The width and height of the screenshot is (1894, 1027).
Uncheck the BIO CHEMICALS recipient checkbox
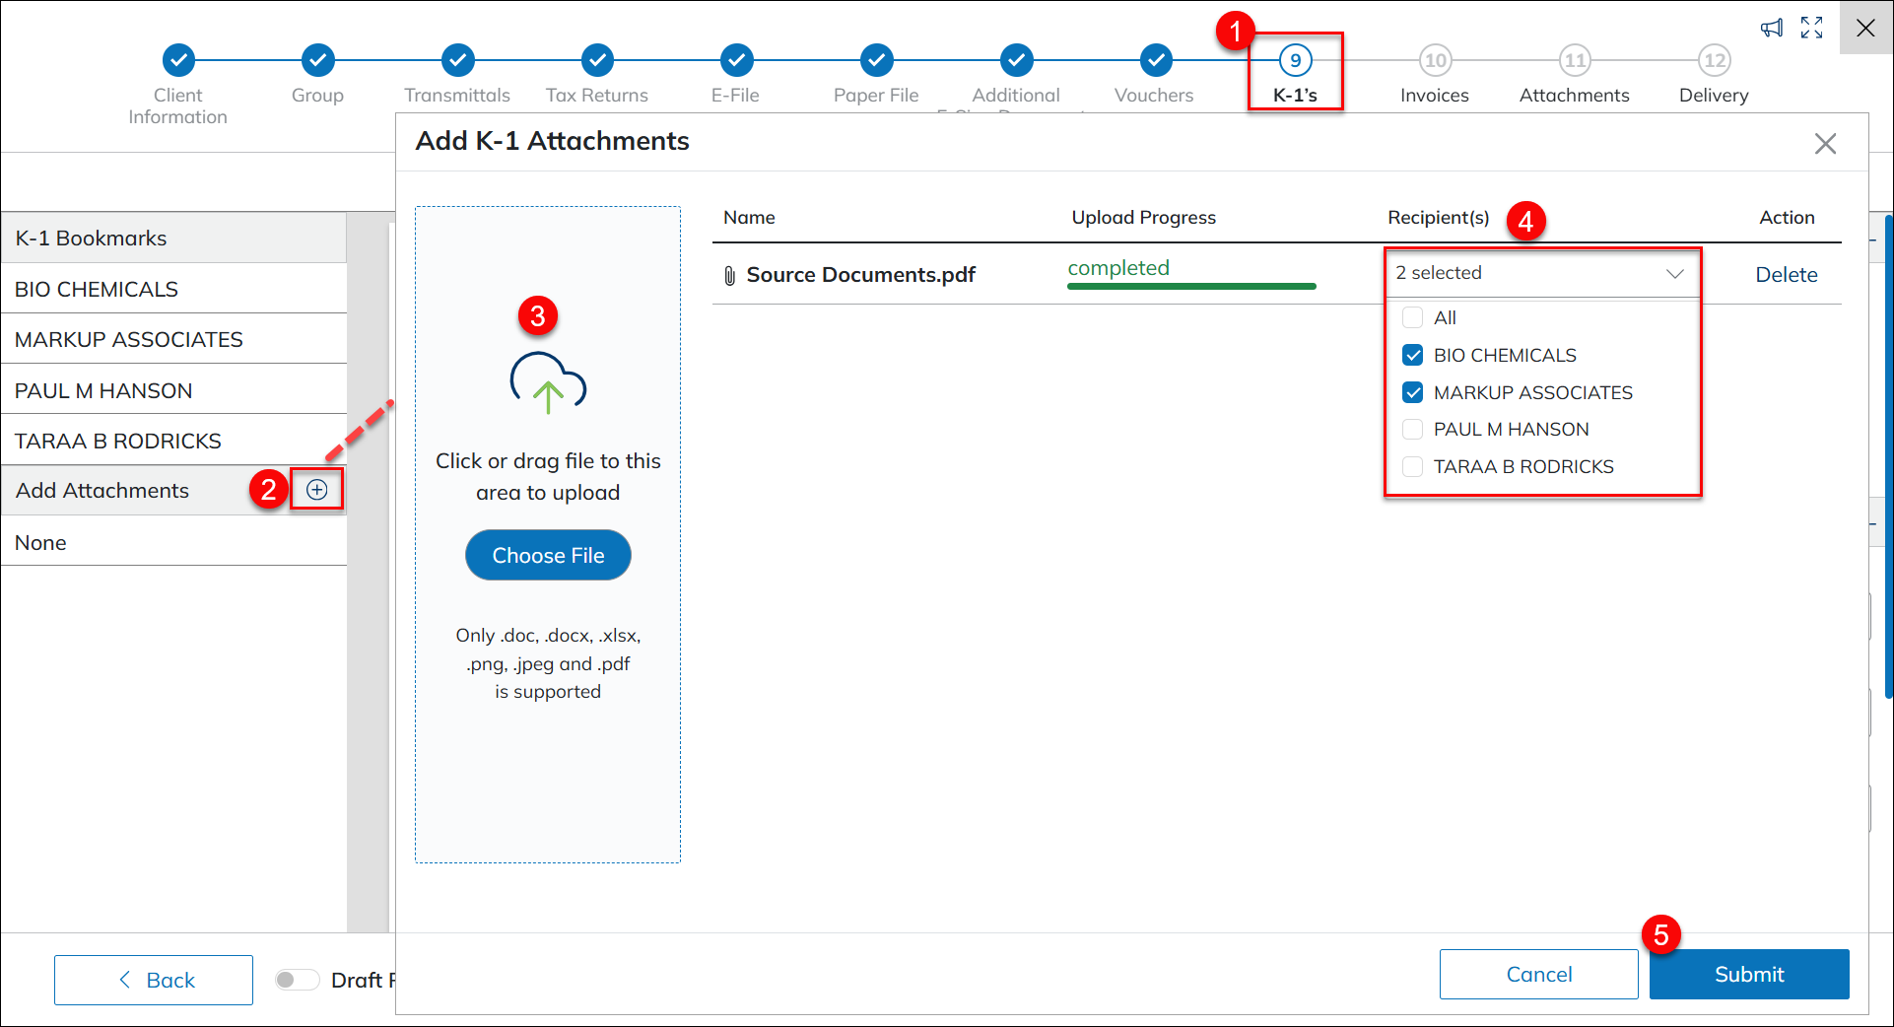pos(1412,356)
